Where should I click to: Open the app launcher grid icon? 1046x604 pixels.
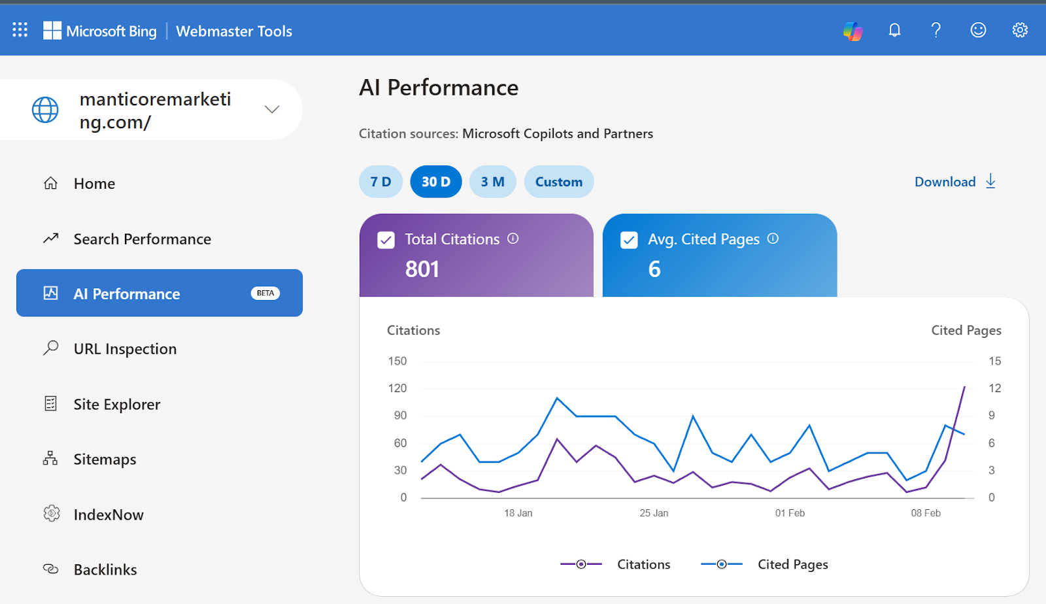click(20, 30)
